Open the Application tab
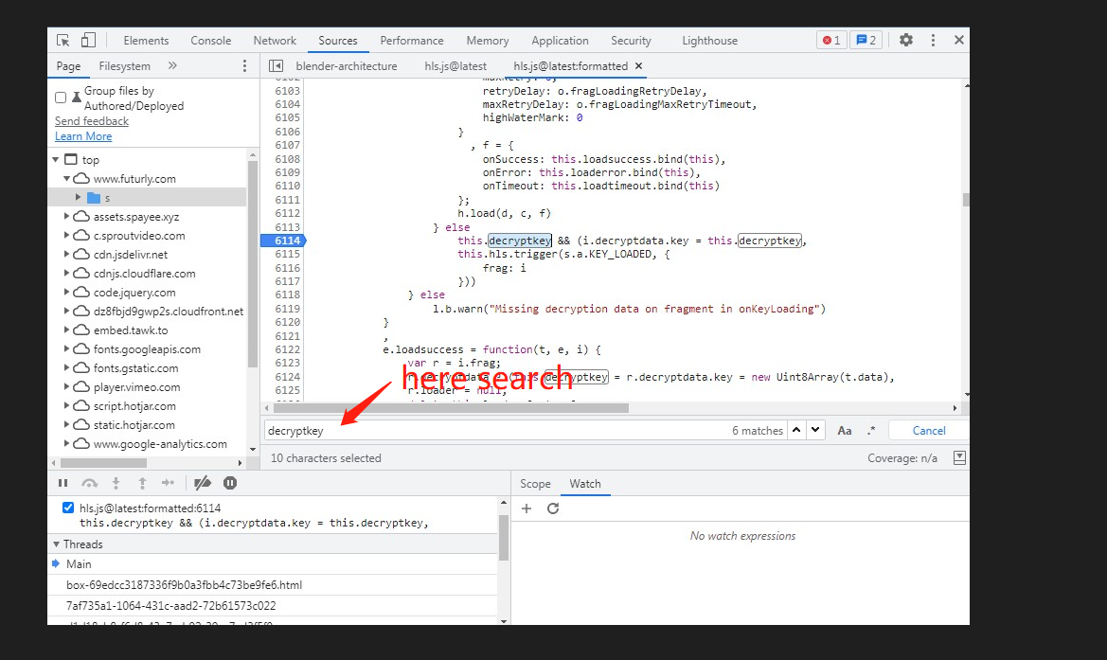Image resolution: width=1107 pixels, height=660 pixels. click(560, 40)
